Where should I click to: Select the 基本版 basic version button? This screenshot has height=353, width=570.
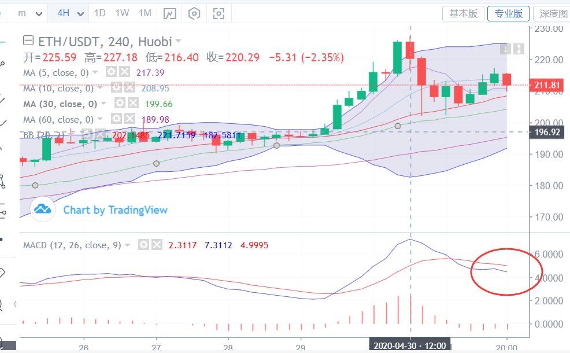click(x=463, y=14)
